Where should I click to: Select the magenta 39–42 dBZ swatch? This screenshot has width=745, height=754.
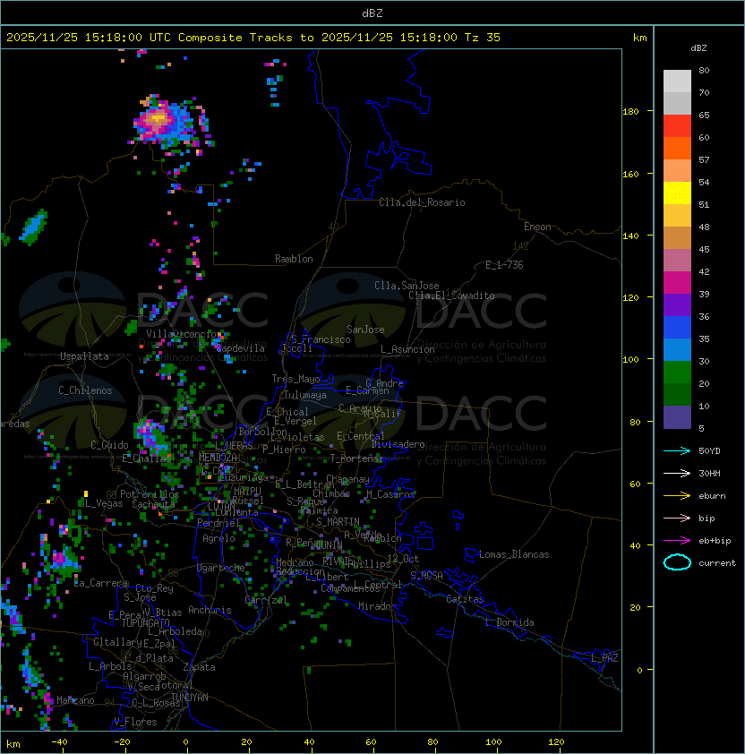(677, 283)
